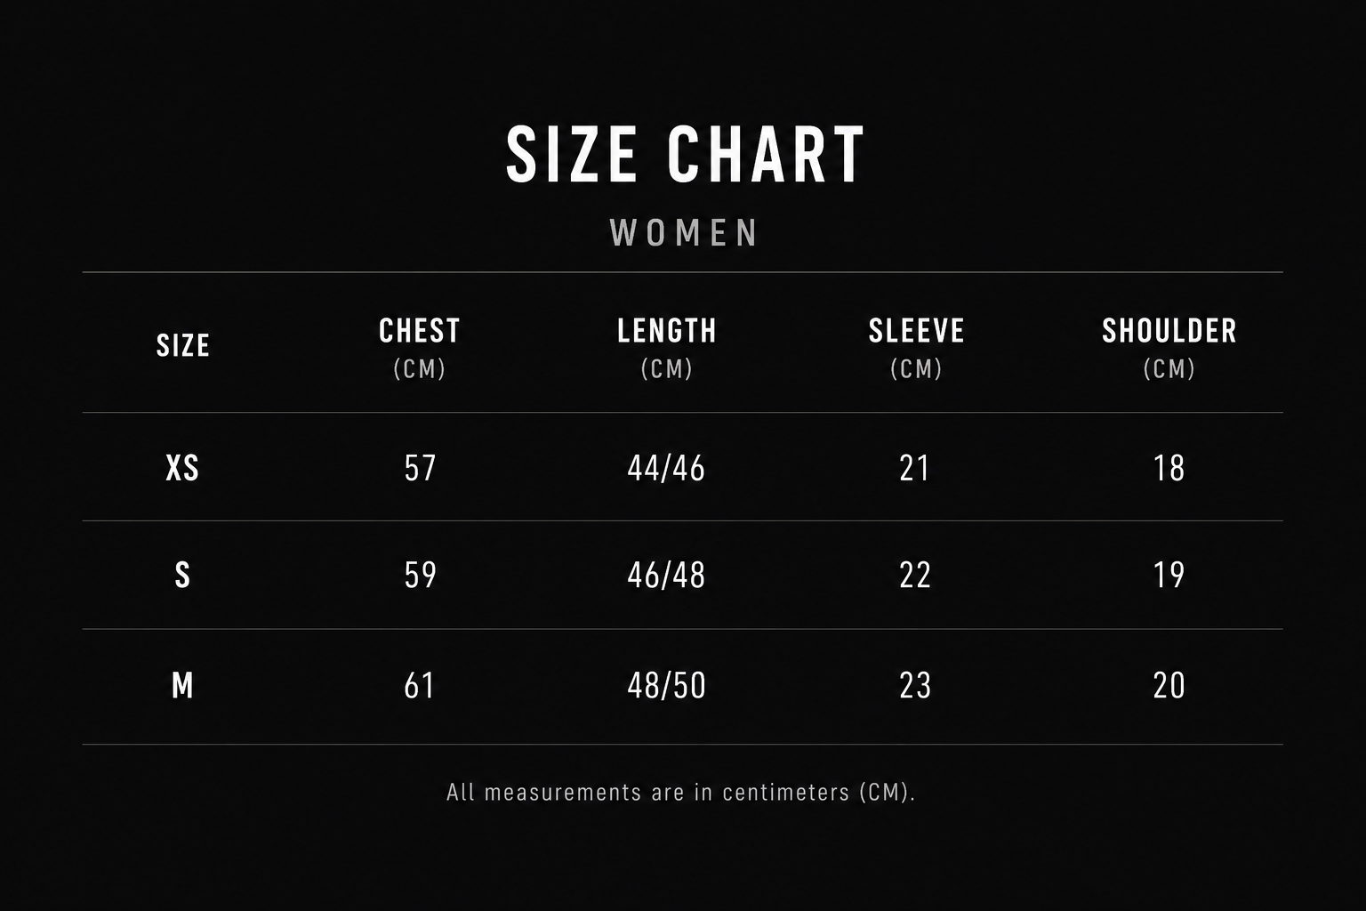This screenshot has width=1366, height=911.
Task: Click chest value 61 for M
Action: [420, 686]
